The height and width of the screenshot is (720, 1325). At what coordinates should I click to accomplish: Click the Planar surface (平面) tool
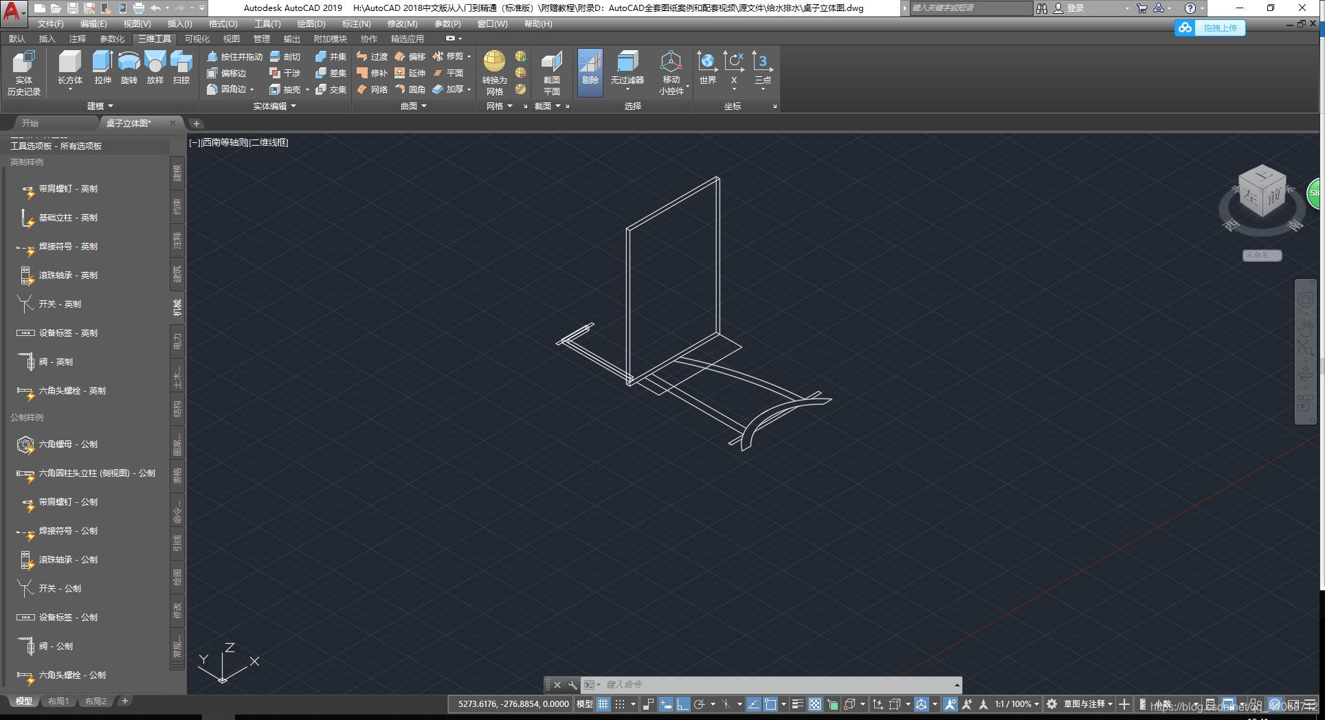448,73
